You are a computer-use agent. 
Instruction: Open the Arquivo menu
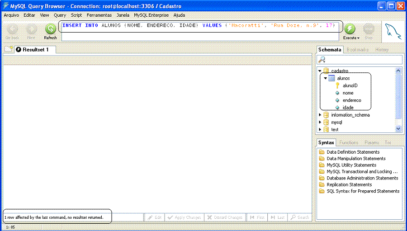tap(11, 15)
